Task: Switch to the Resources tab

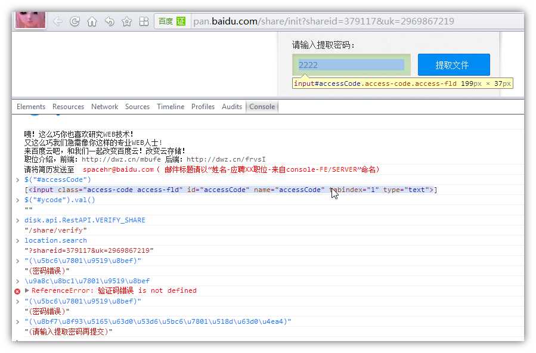Action: [68, 107]
